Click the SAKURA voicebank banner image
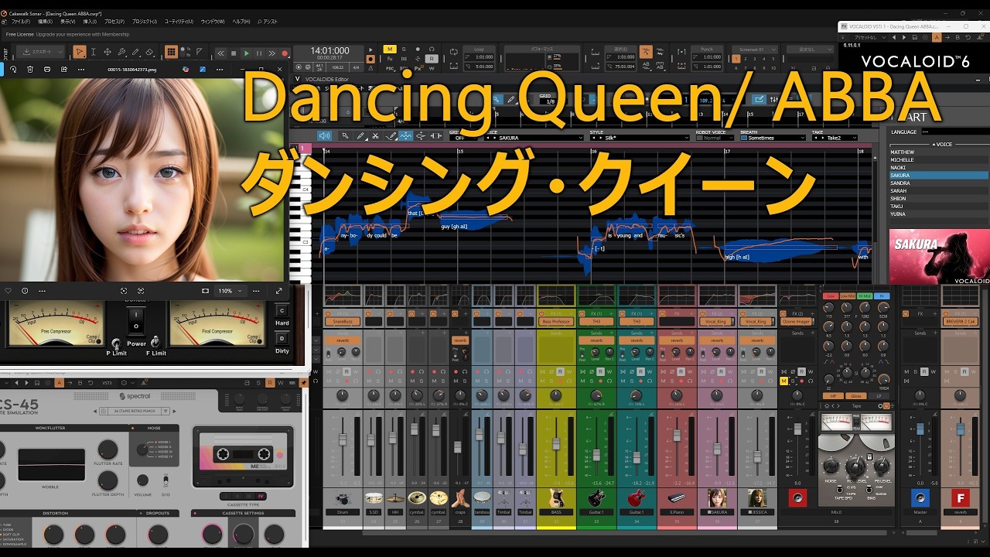990x557 pixels. (939, 256)
